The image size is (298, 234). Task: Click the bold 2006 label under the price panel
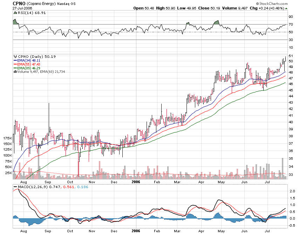click(x=136, y=182)
